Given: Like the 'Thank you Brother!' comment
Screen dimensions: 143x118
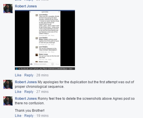Looking at the screenshot, I should pos(18,116).
